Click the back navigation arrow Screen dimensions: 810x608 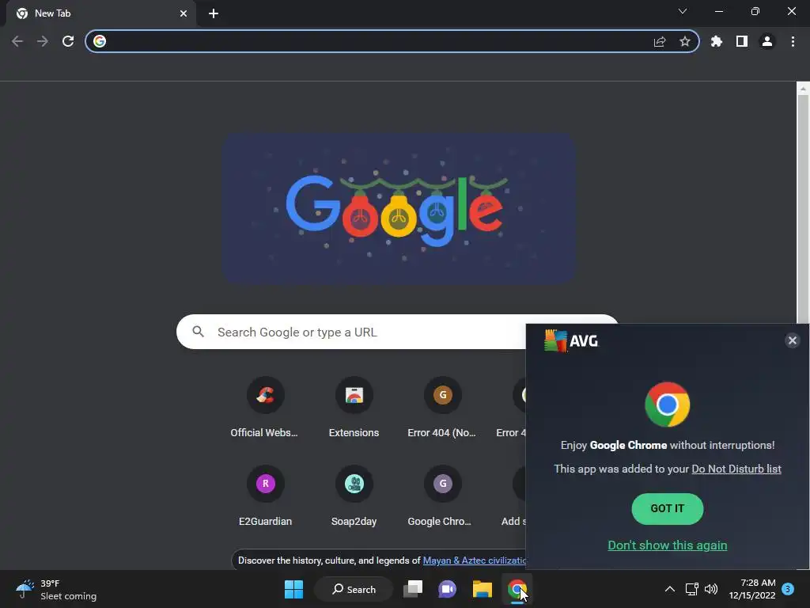pyautogui.click(x=17, y=41)
